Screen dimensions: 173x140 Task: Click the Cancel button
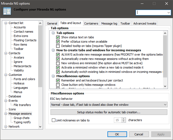click(x=139, y=134)
